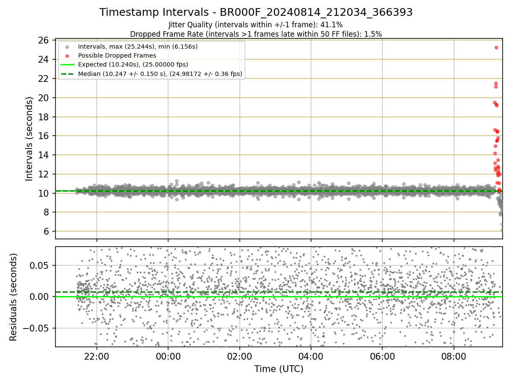This screenshot has height=384, width=512.
Task: Click the solid green zero line in residuals plot
Action: click(x=279, y=297)
